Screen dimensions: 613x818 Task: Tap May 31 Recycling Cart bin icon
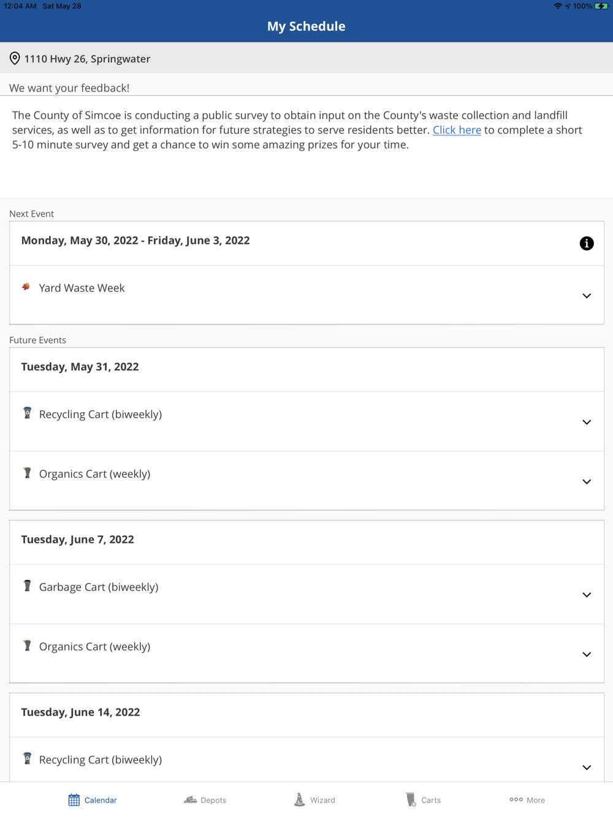click(27, 413)
